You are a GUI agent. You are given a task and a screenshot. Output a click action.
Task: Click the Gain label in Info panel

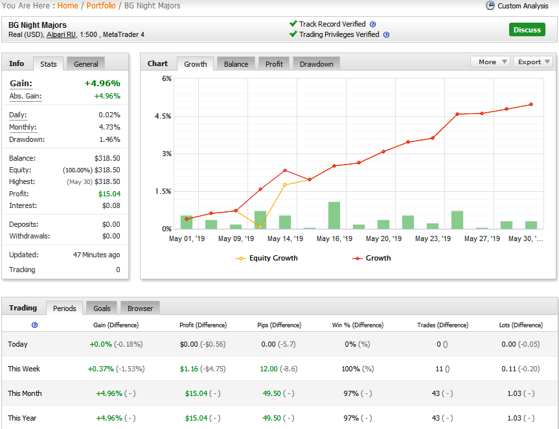(x=21, y=84)
